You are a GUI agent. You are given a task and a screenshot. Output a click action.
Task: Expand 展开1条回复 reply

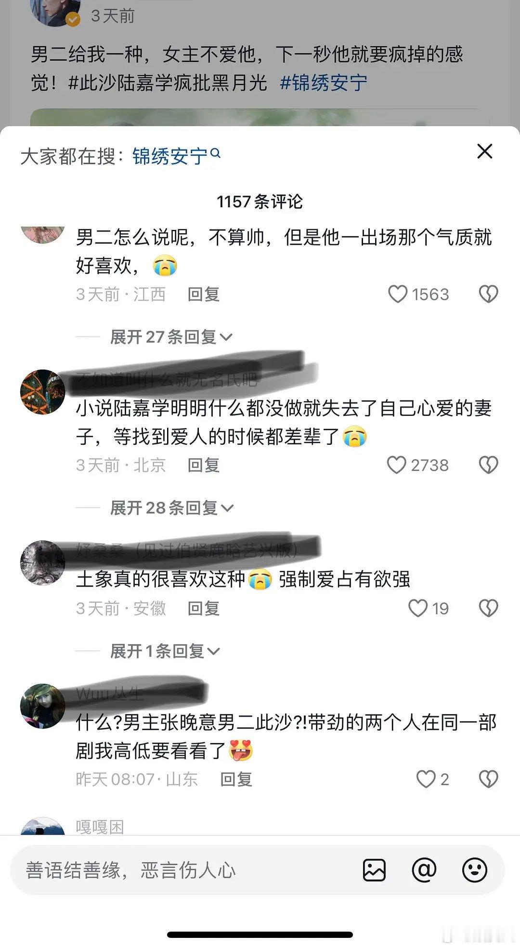click(165, 651)
